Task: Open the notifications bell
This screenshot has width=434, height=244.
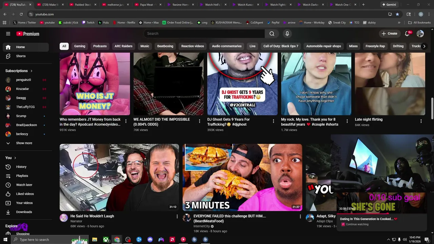Action: pyautogui.click(x=408, y=34)
